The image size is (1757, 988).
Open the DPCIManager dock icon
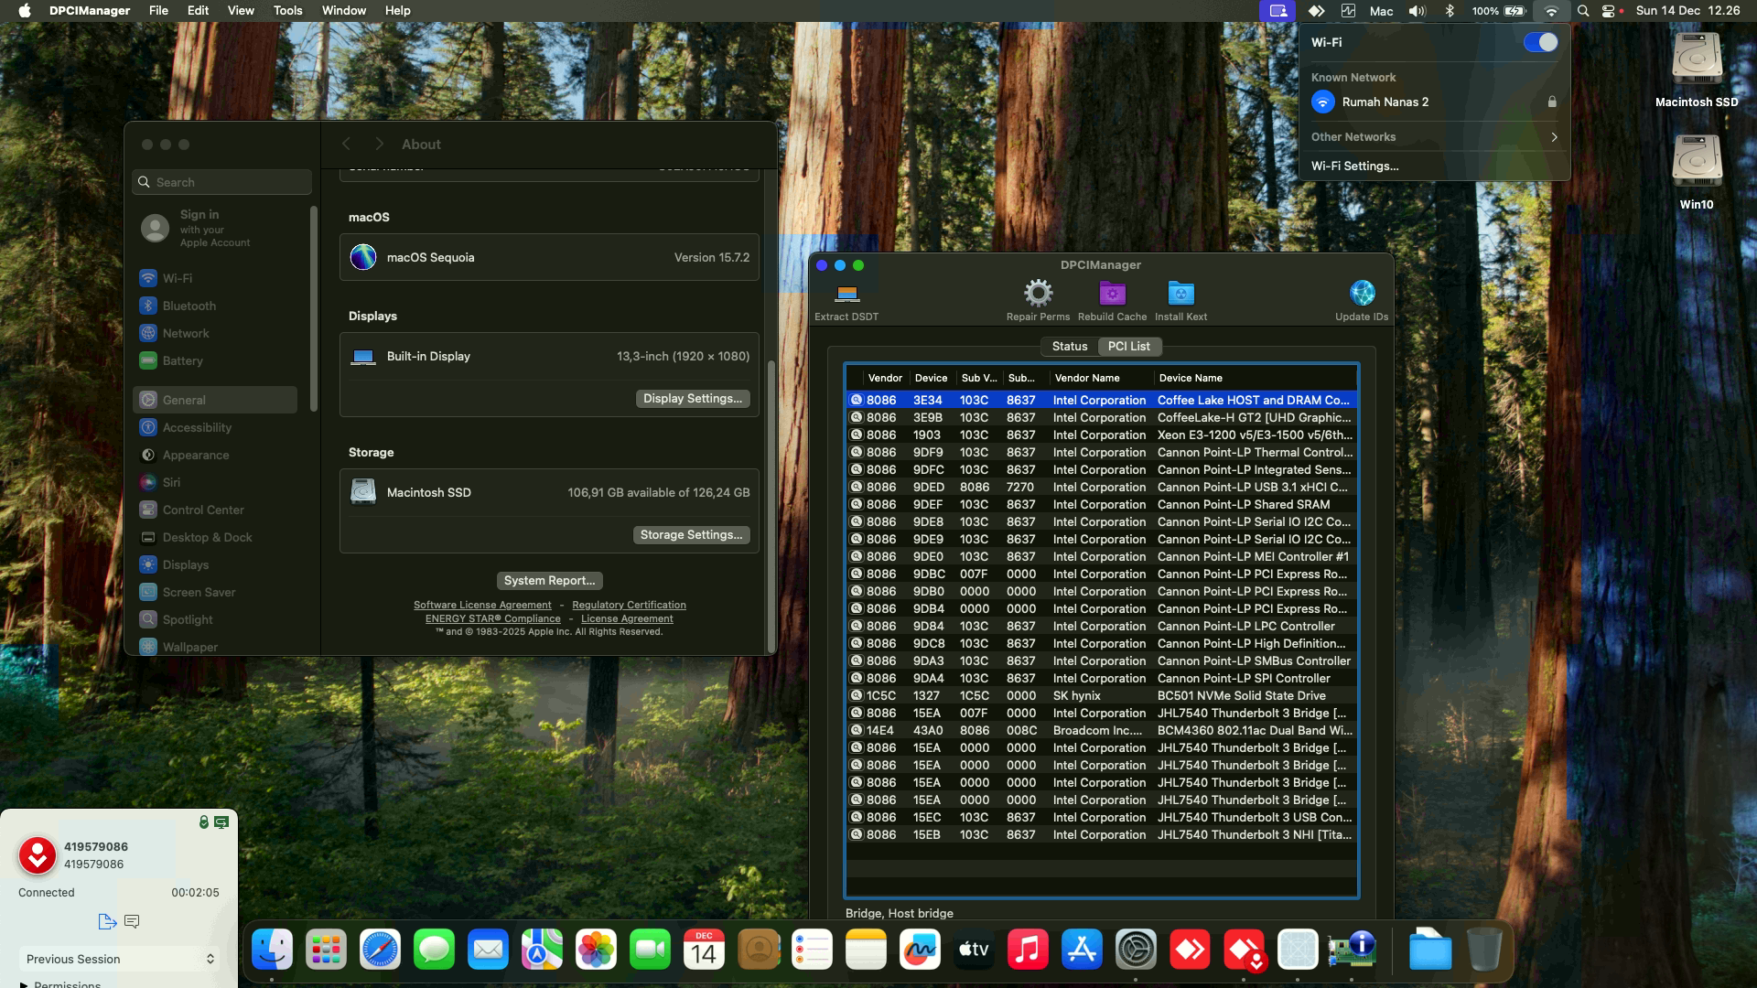1352,950
